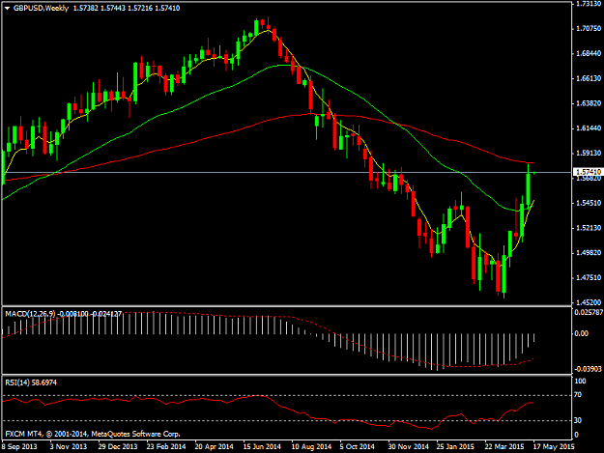Click the MACD scale value 0.025787
604x453 pixels.
tap(589, 312)
